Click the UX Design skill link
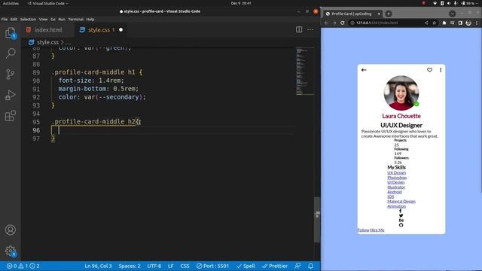 tap(396, 172)
